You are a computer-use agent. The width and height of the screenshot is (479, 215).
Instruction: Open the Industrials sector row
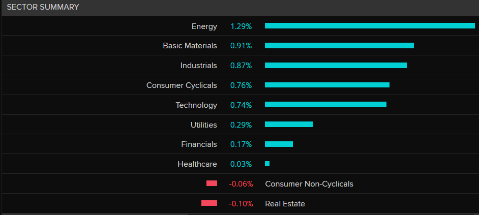[x=198, y=66]
